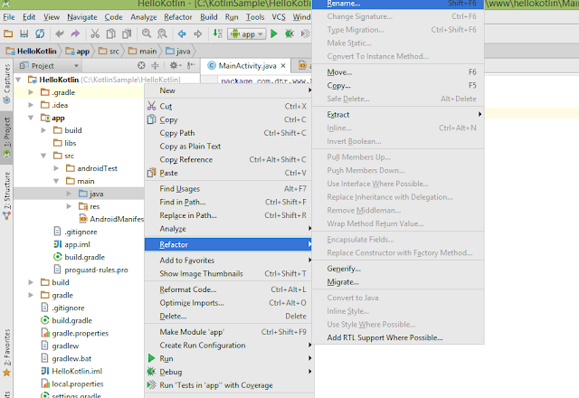Choose Copy Path from context menu
The height and width of the screenshot is (398, 579).
pyautogui.click(x=228, y=133)
